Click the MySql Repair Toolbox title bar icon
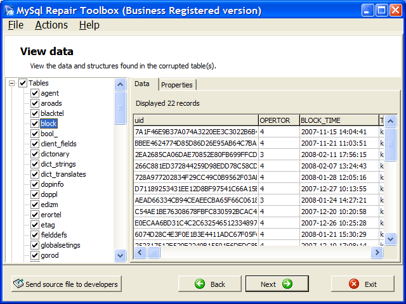Viewport: 406px width, 304px height. [x=9, y=10]
